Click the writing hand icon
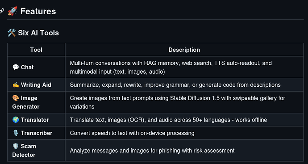The image size is (308, 164). 16,85
